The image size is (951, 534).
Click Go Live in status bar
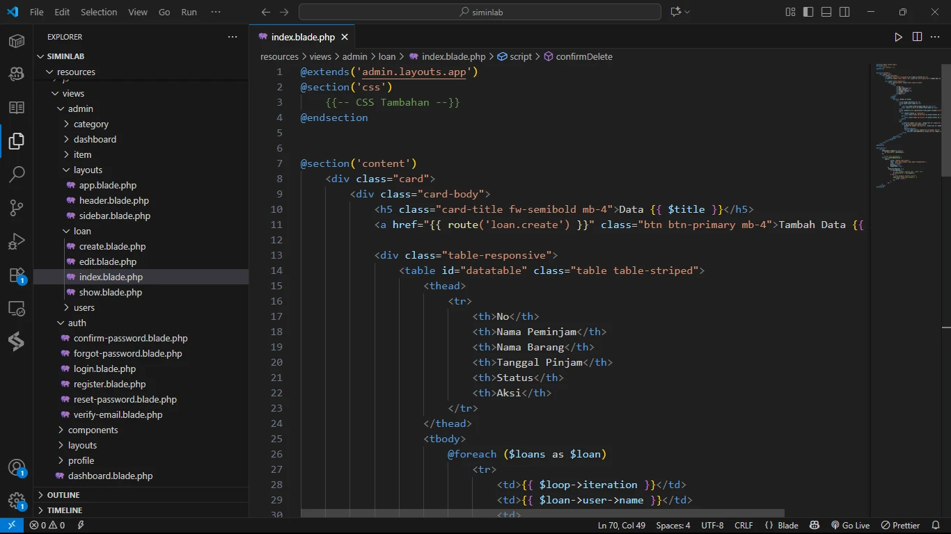(850, 526)
